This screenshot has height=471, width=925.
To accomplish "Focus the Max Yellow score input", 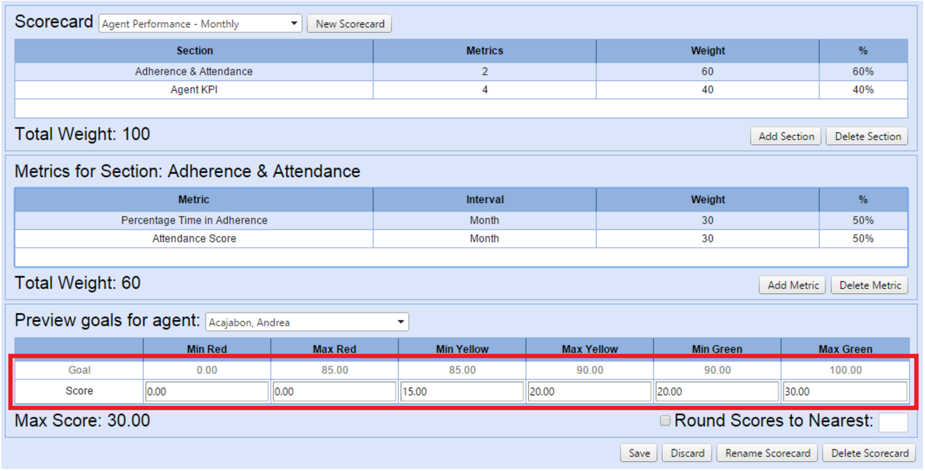I will [x=589, y=391].
